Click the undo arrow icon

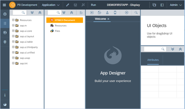(x=81, y=13)
